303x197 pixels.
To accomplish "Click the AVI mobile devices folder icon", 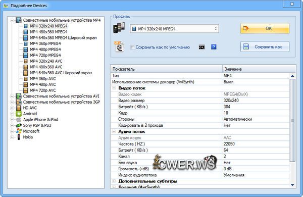I will 19,96.
